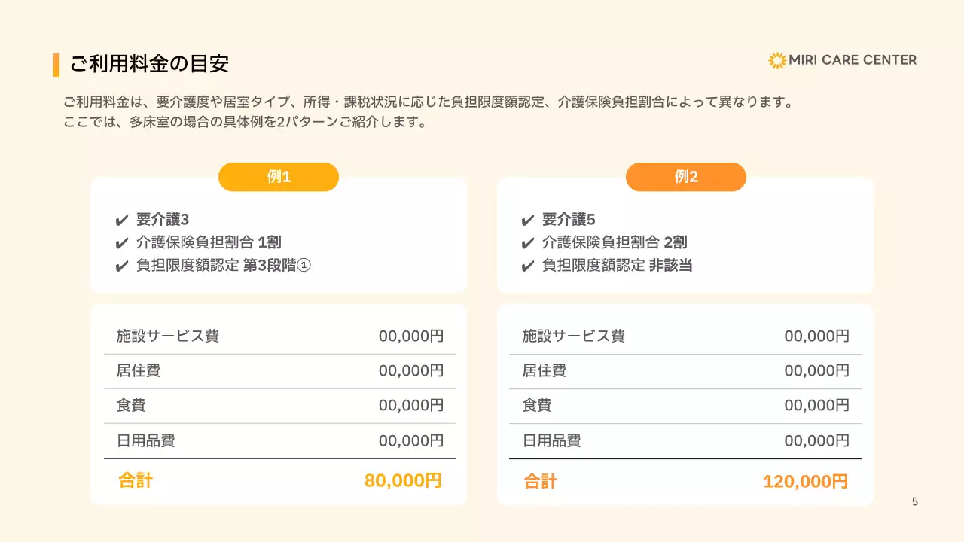
Task: Select the 居住費 row in example 2
Action: 685,371
